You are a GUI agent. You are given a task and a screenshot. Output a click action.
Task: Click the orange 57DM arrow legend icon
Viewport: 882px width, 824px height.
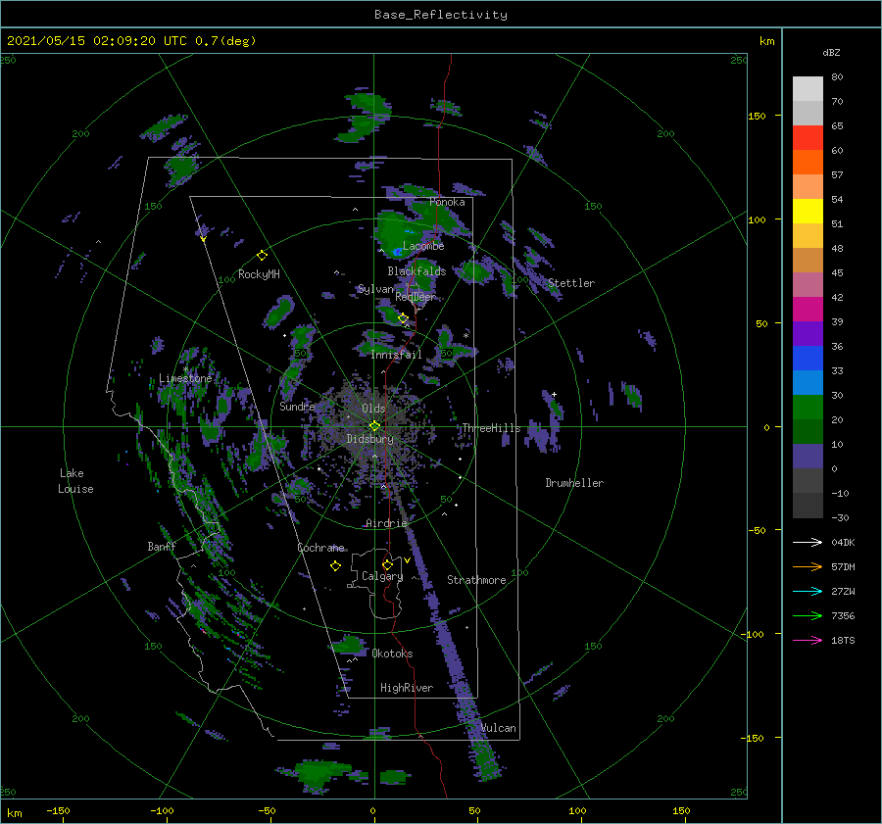pos(808,567)
